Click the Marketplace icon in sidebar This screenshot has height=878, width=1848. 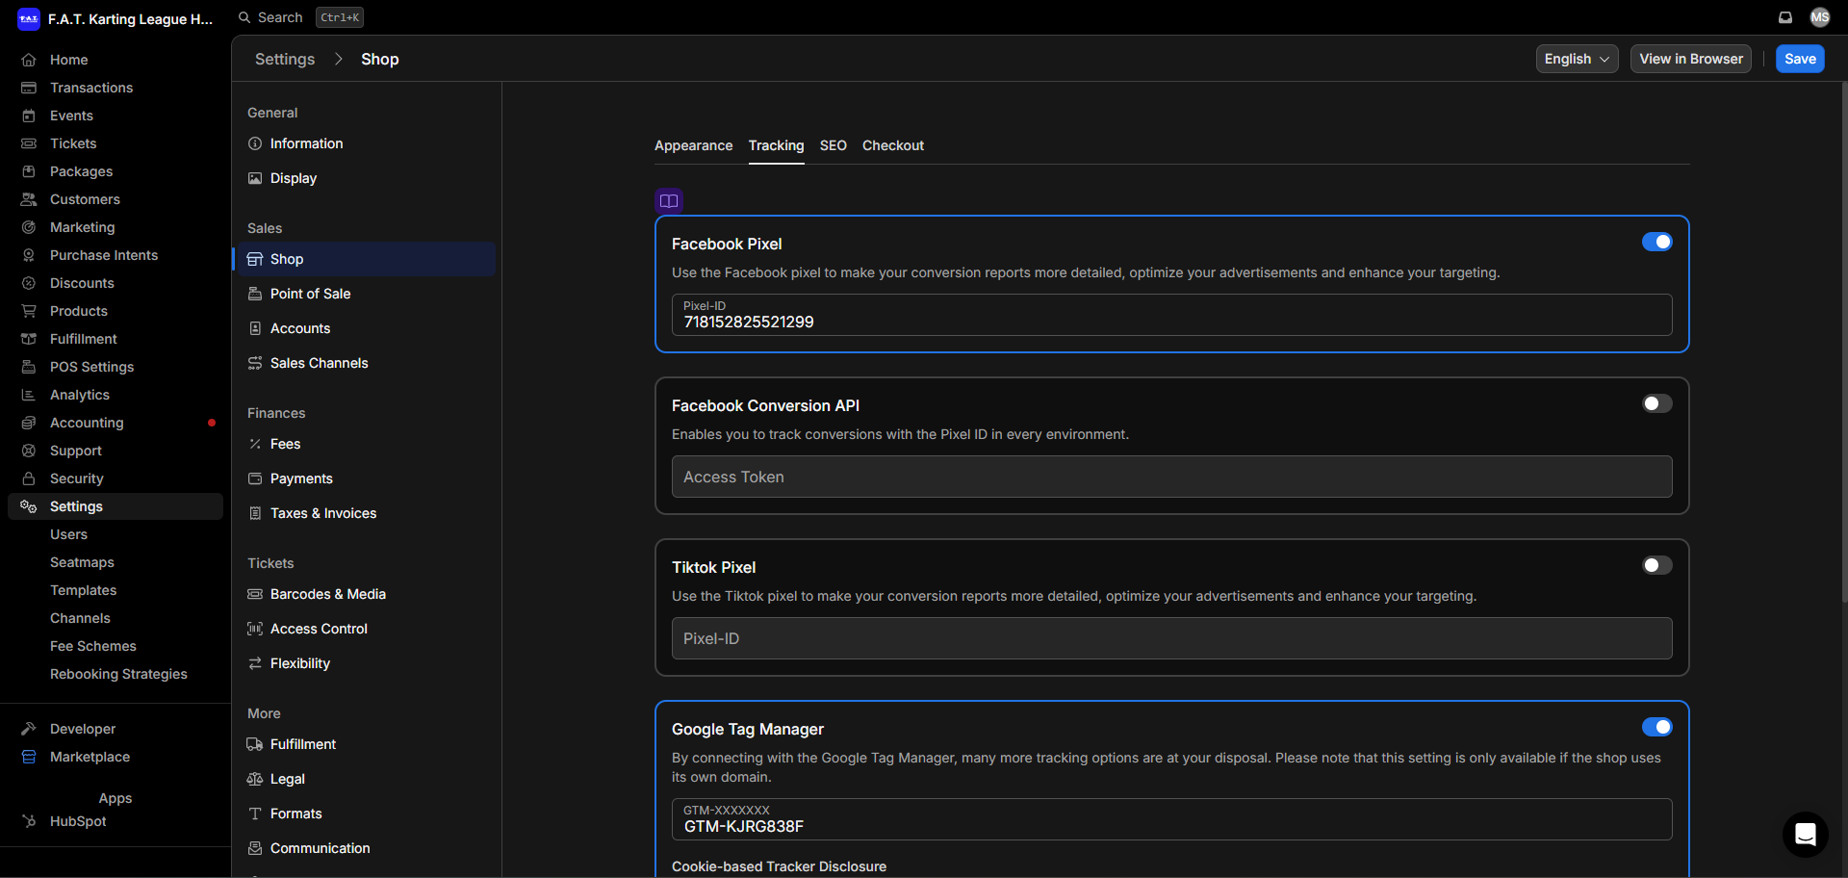pos(29,757)
